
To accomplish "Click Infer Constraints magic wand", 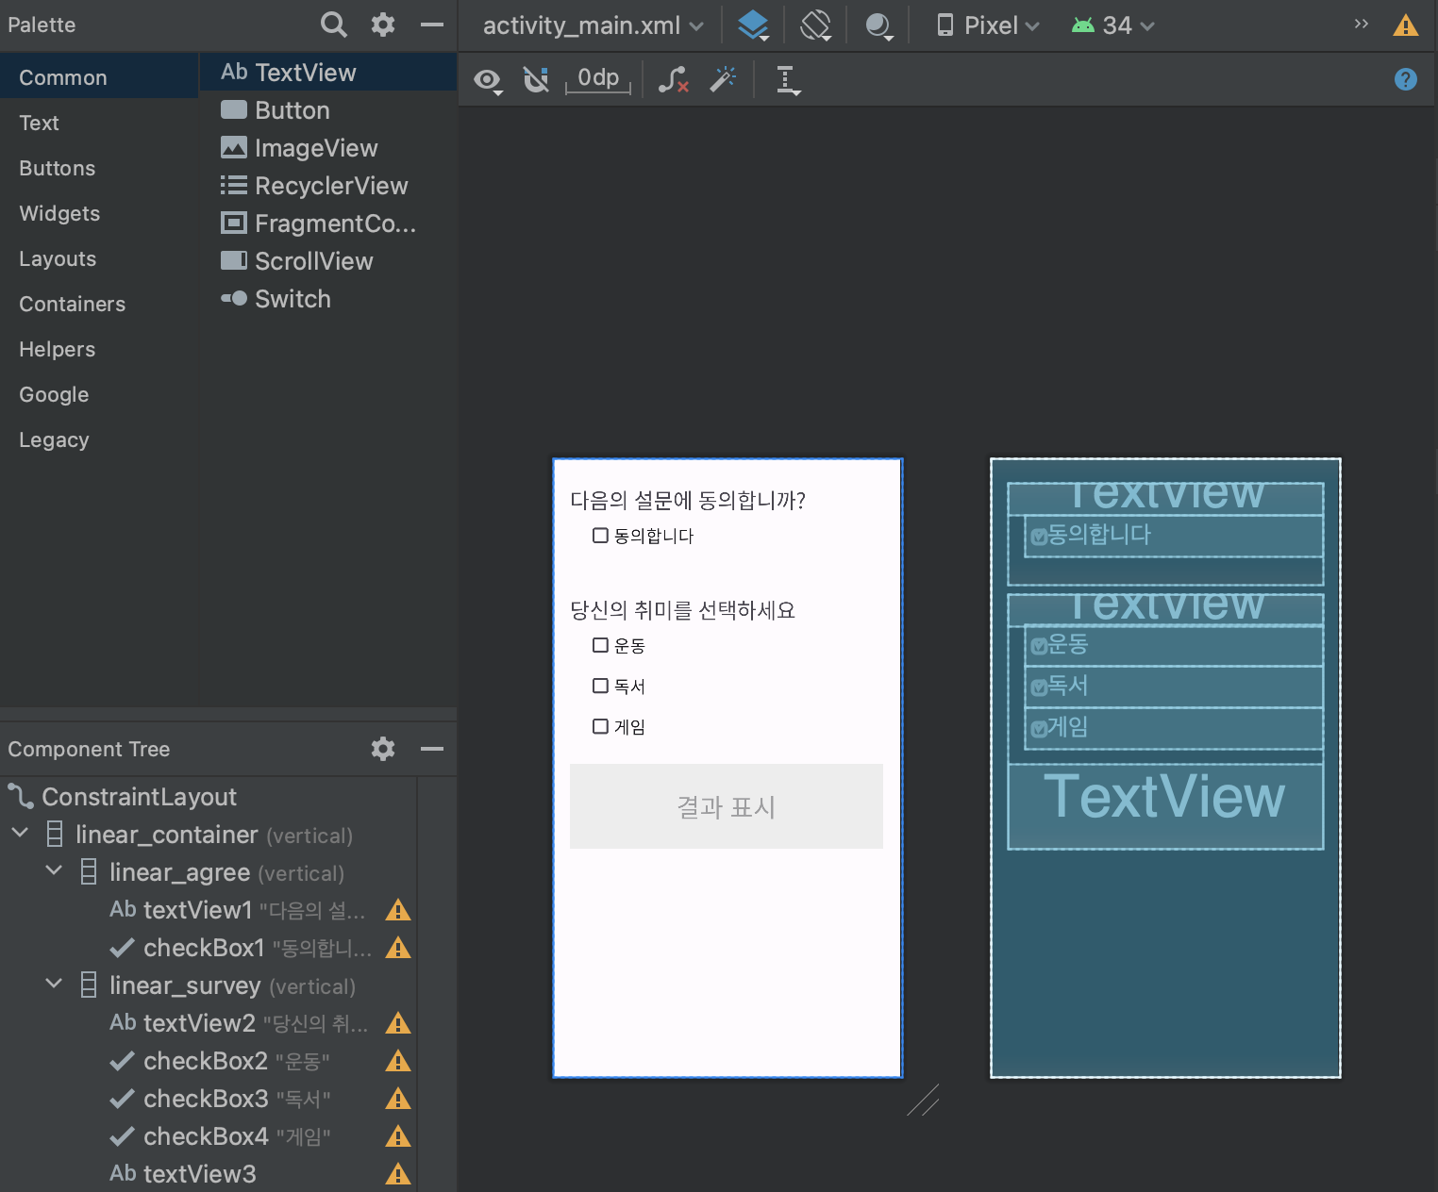I will pyautogui.click(x=723, y=79).
